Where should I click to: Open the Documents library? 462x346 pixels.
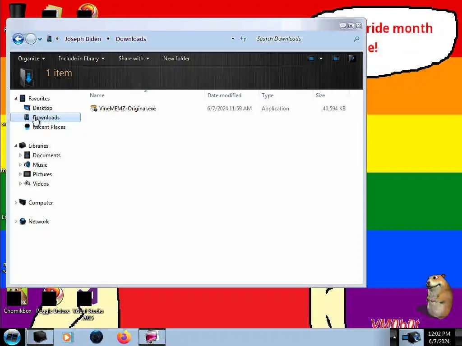[x=46, y=155]
